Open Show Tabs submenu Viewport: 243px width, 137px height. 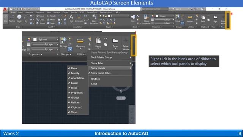coord(110,63)
